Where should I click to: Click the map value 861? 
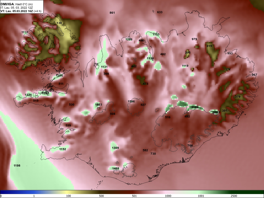(112, 13)
